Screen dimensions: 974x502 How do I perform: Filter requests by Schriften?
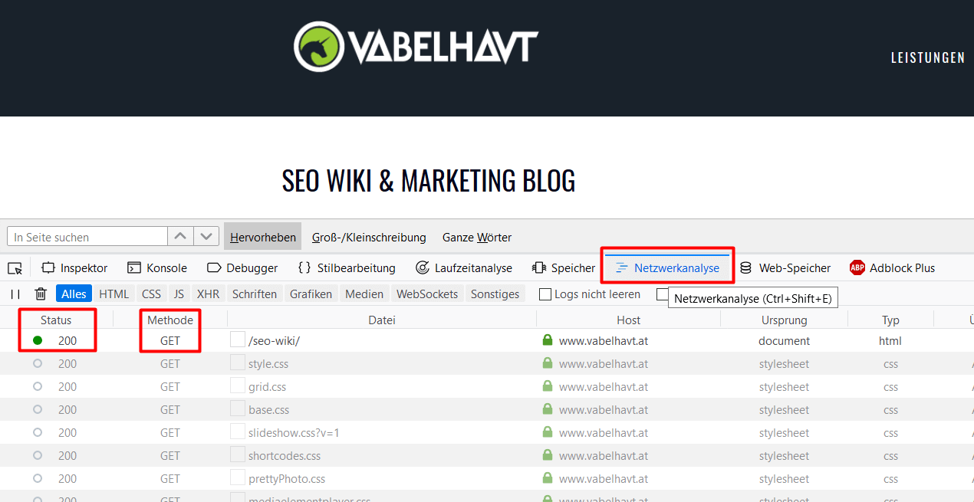255,294
